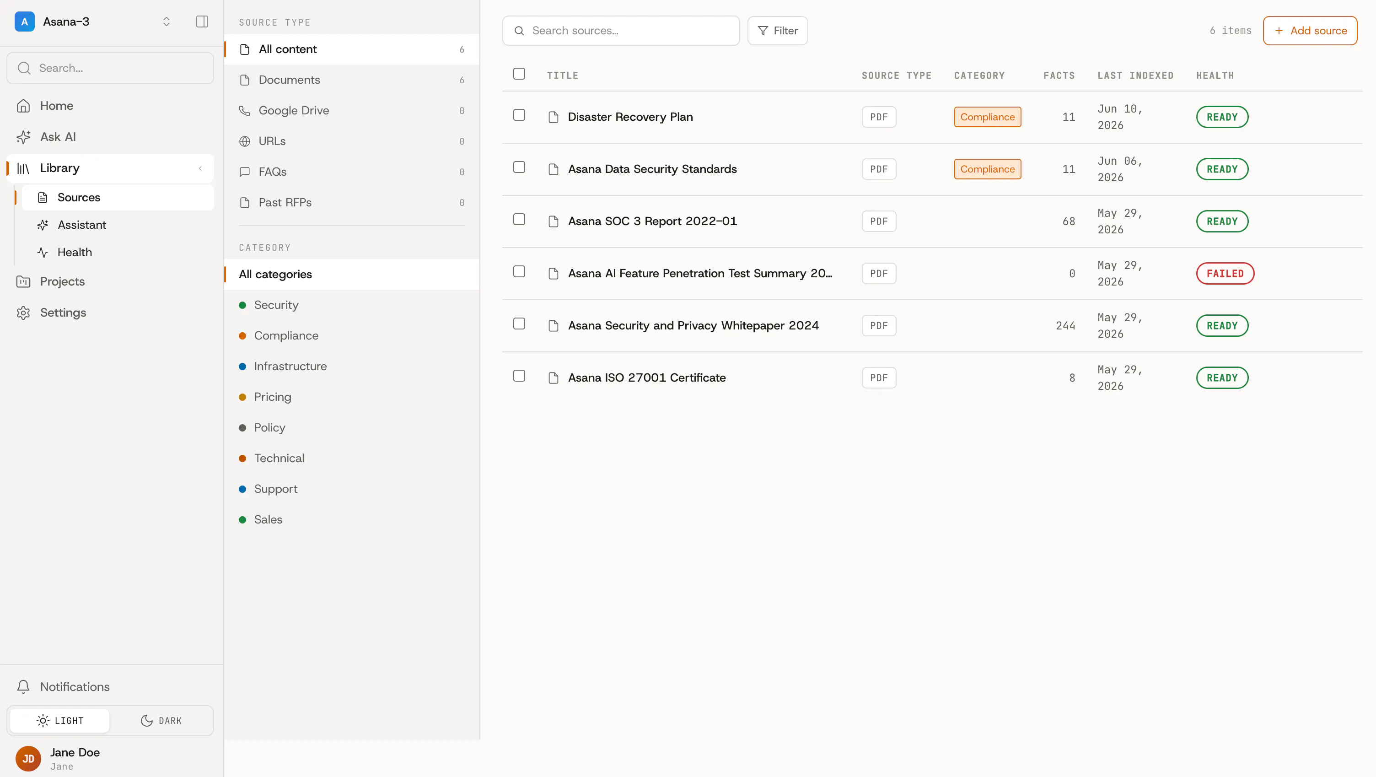This screenshot has width=1376, height=777.
Task: Open Asana ISO 27001 Certificate
Action: click(x=646, y=378)
